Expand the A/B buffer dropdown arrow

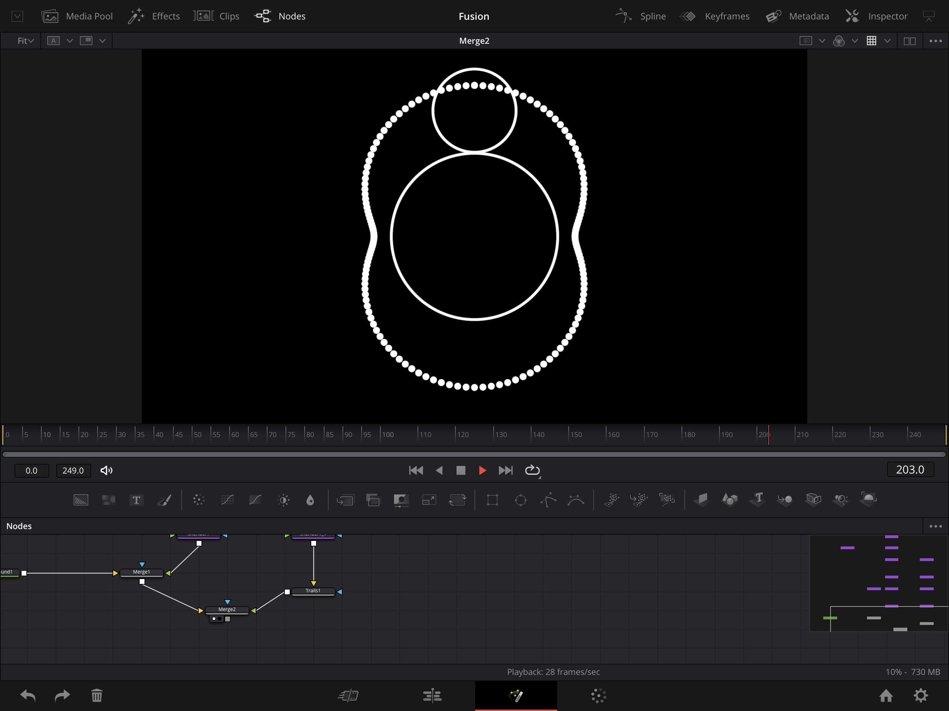click(69, 41)
